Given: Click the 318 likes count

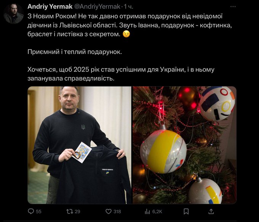Looking at the screenshot, I should (x=117, y=211).
